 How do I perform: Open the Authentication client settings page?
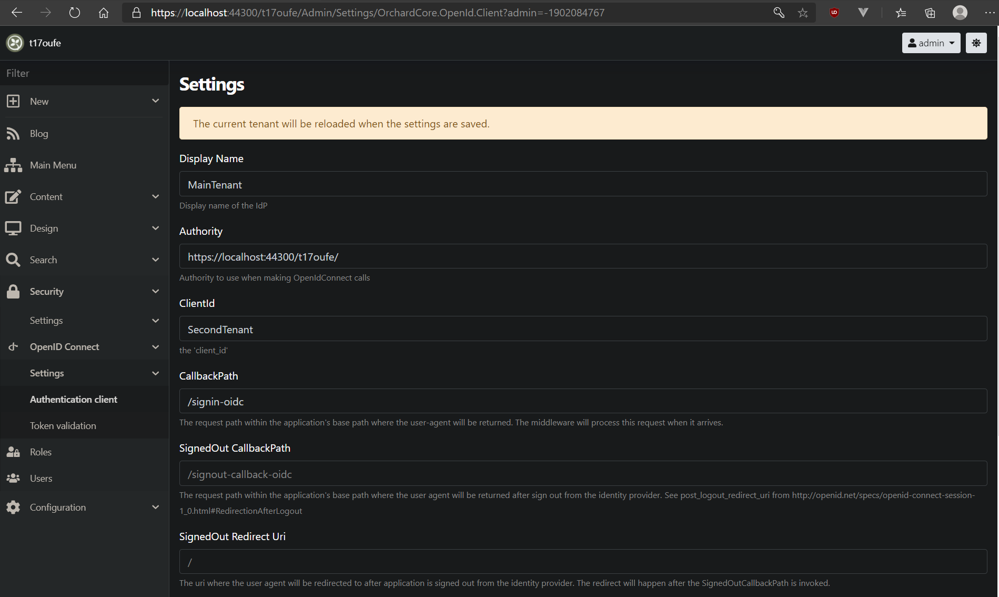[74, 399]
